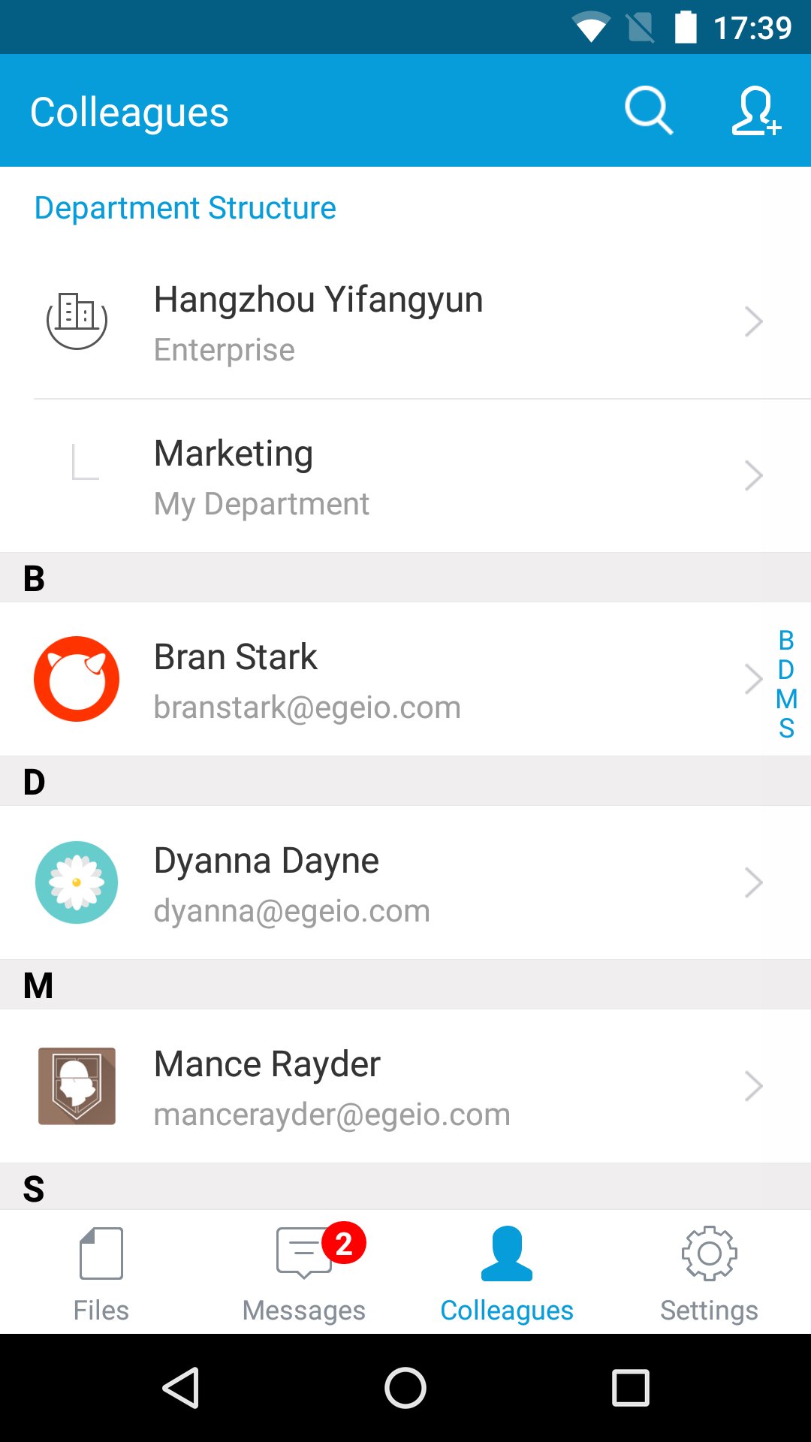Open Dyanna Dayne's row chevron
Image resolution: width=811 pixels, height=1442 pixels.
(753, 882)
